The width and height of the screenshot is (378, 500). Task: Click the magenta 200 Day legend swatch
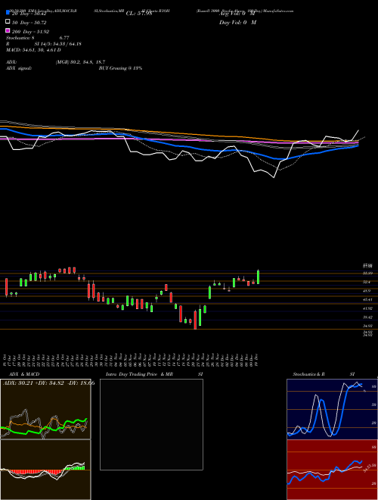coord(8,30)
